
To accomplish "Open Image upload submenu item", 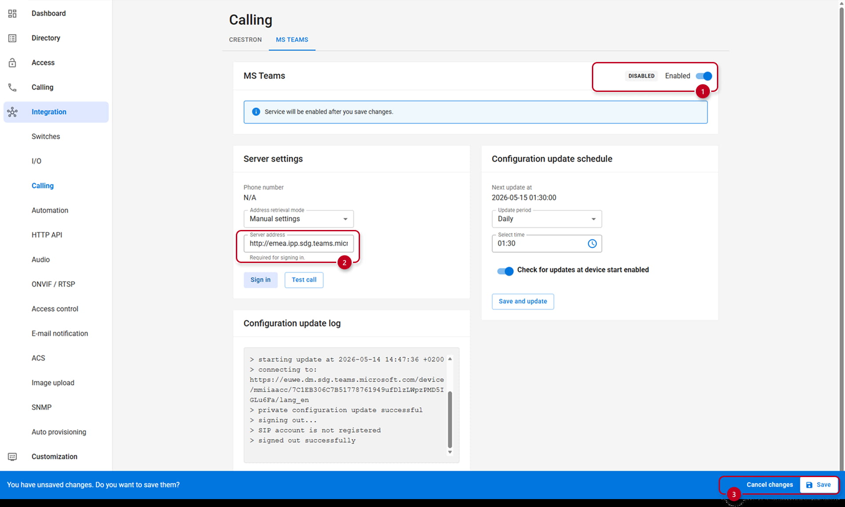I will (x=53, y=383).
